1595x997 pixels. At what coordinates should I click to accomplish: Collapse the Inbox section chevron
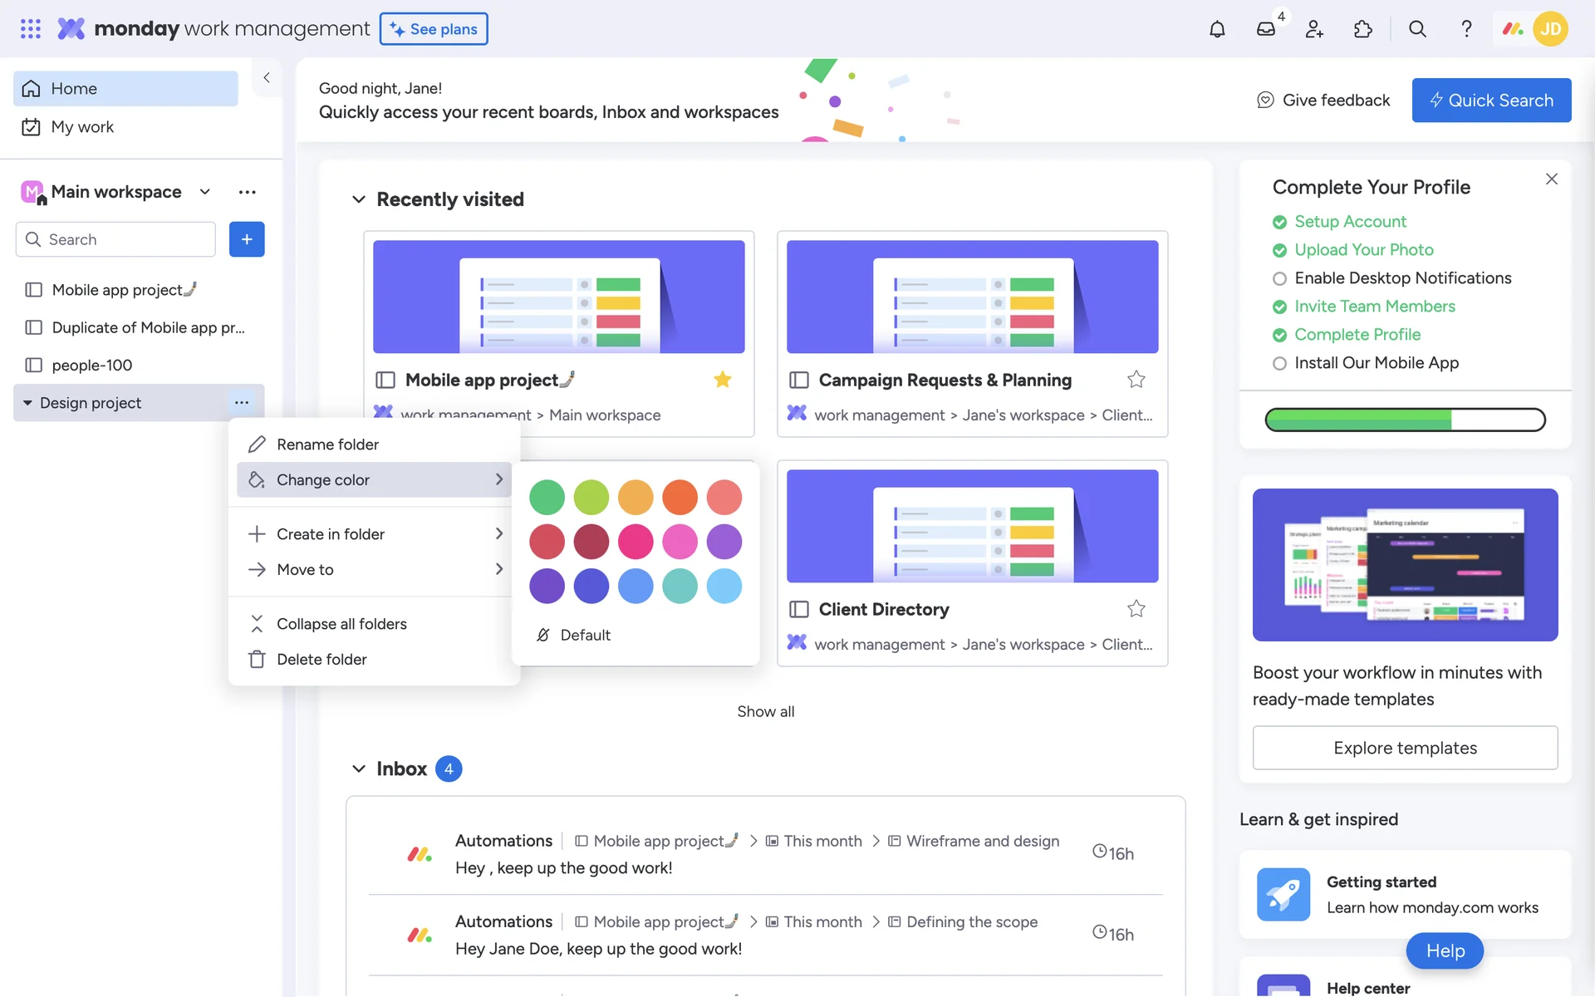(x=359, y=769)
